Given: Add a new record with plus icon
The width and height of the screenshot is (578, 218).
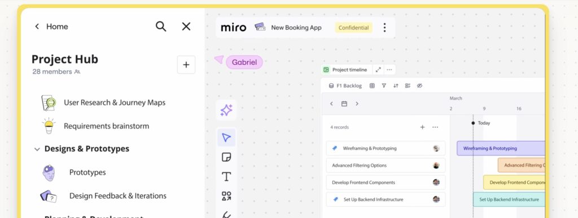Looking at the screenshot, I should pyautogui.click(x=422, y=127).
